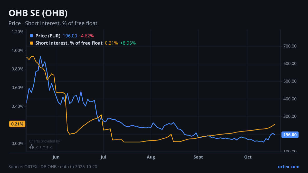The image size is (308, 173).
Task: Click the 300.00 right axis label
Action: pyautogui.click(x=290, y=116)
